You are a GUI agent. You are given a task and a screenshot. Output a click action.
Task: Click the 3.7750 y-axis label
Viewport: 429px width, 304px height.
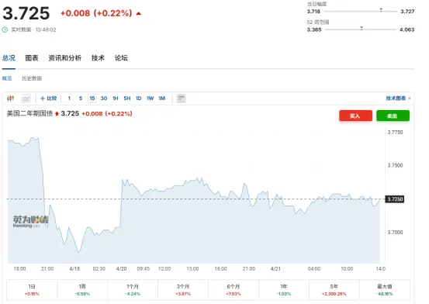[395, 132]
